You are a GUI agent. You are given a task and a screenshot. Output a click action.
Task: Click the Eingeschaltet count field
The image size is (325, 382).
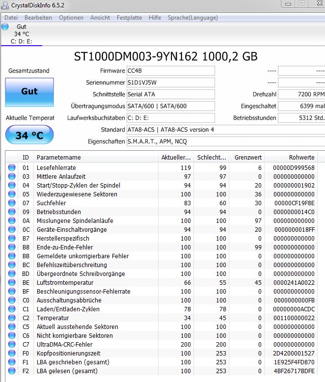click(301, 106)
